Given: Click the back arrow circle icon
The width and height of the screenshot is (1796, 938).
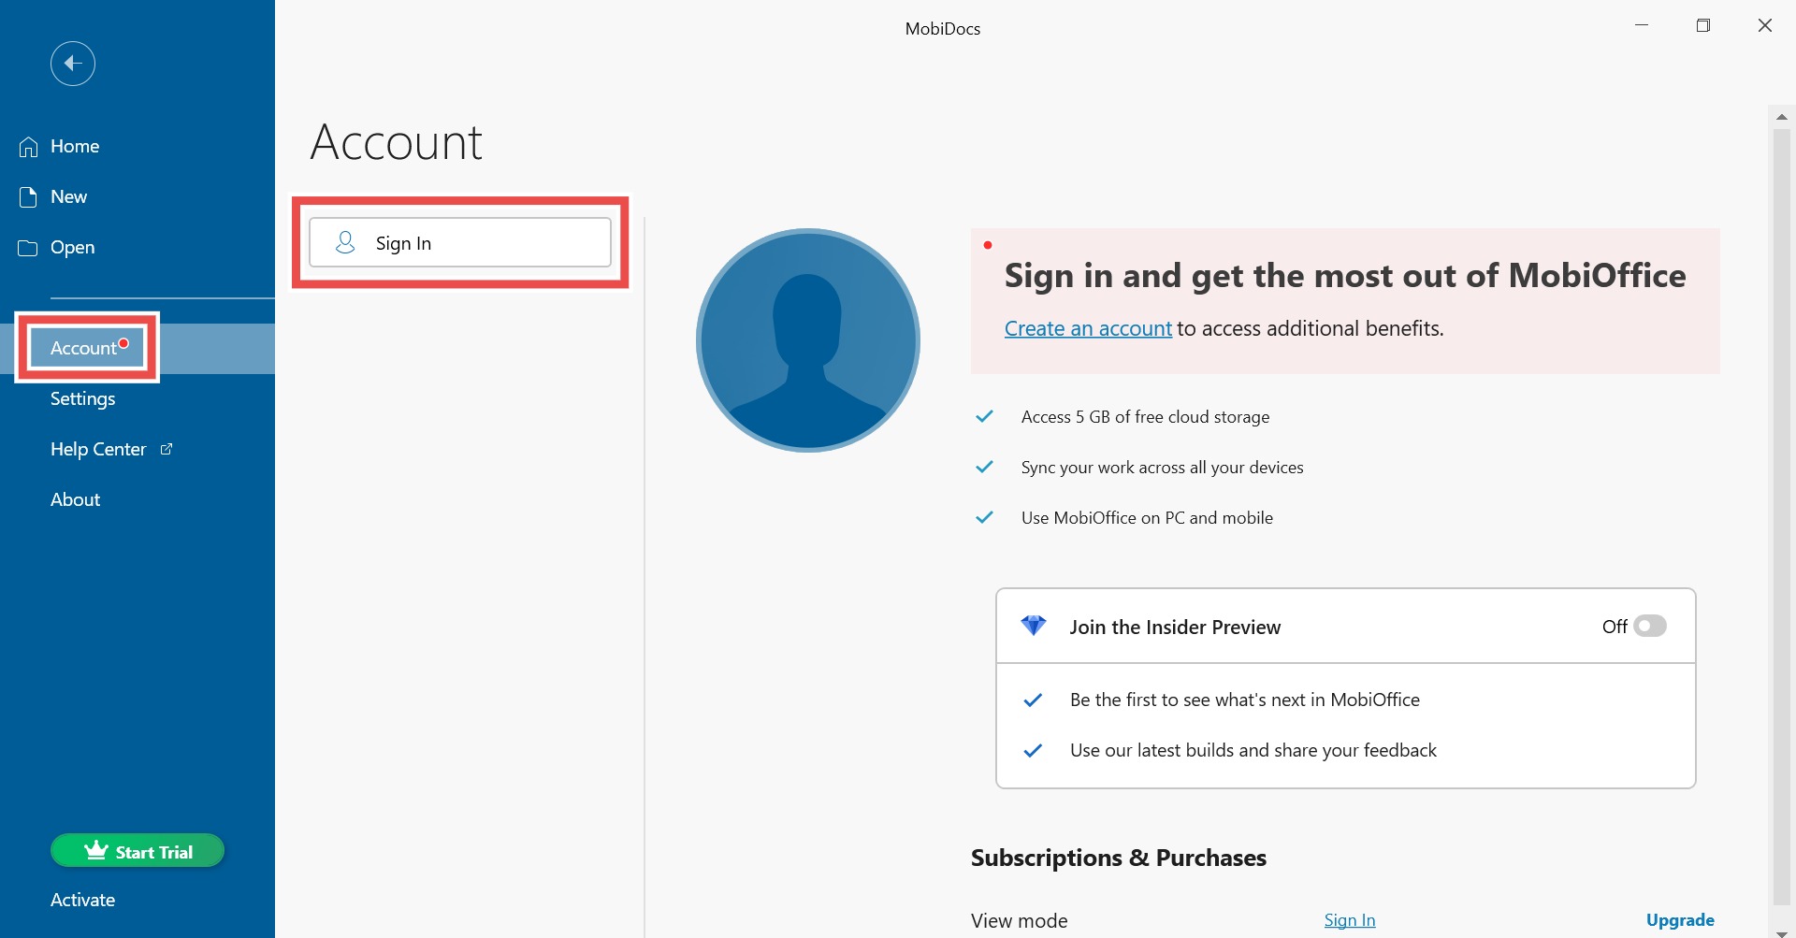Looking at the screenshot, I should pyautogui.click(x=73, y=64).
